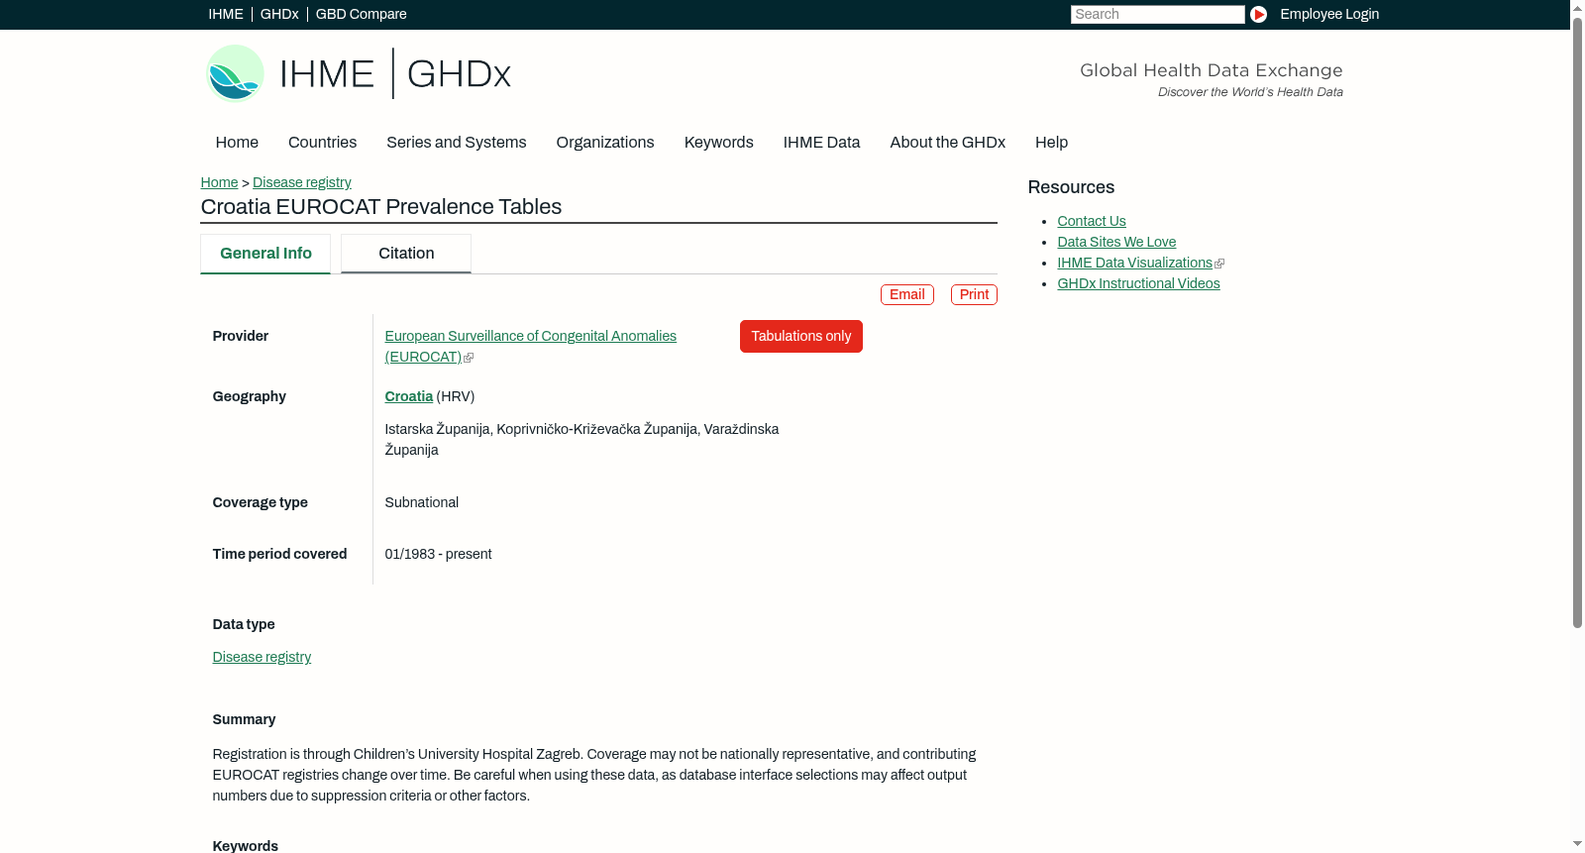Open the IHME Data menu
The image size is (1585, 853).
point(821,143)
